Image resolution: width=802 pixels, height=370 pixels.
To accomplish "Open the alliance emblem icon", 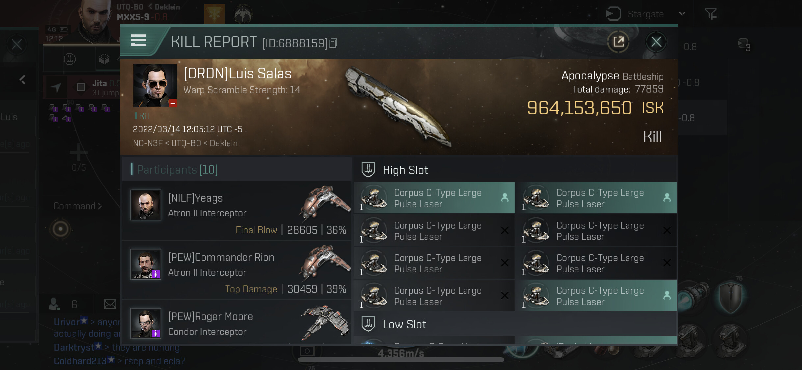I will click(x=243, y=14).
